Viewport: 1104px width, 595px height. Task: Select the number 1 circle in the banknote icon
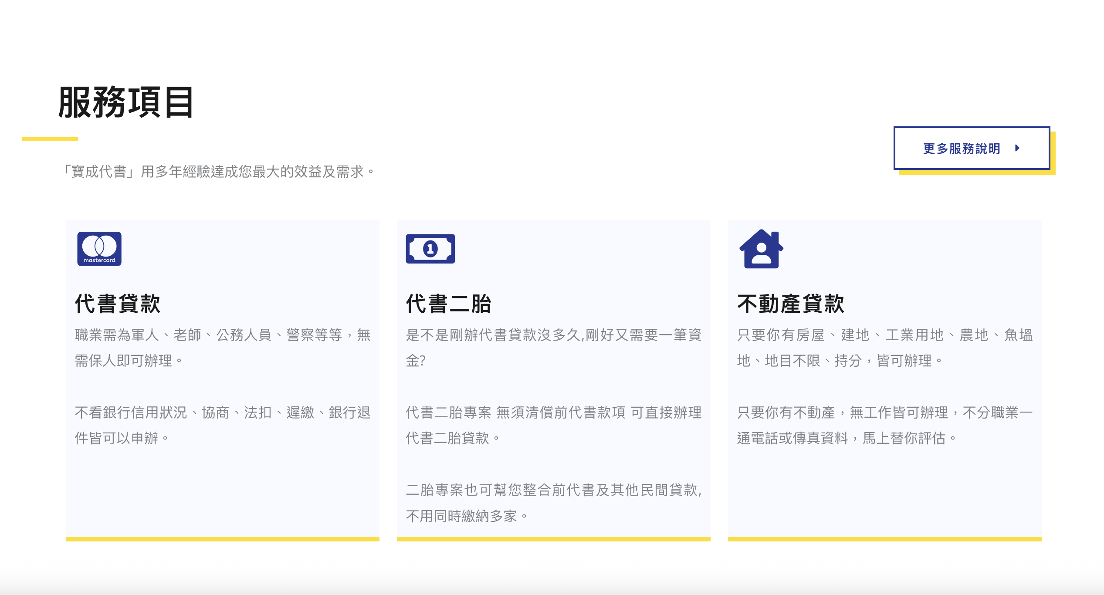pos(430,249)
